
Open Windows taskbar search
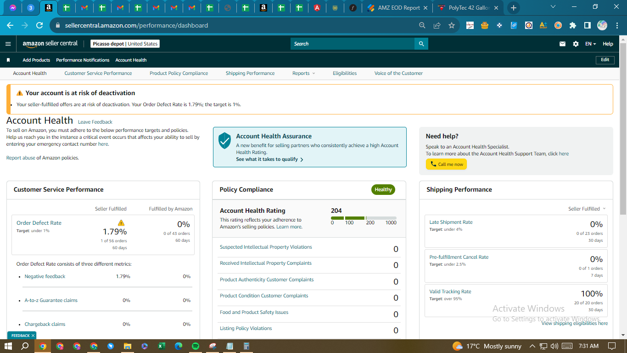pos(25,346)
